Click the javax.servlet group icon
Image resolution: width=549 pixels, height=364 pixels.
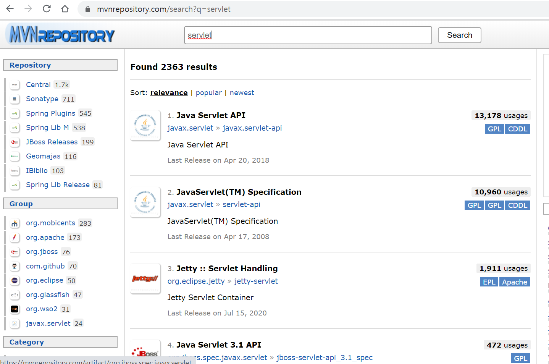15,324
